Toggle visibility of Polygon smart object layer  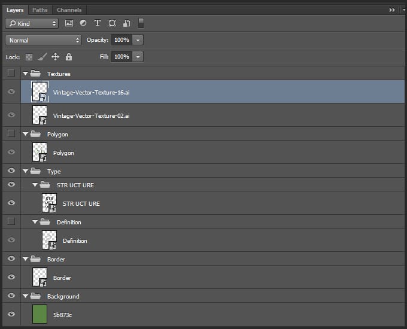pyautogui.click(x=11, y=152)
